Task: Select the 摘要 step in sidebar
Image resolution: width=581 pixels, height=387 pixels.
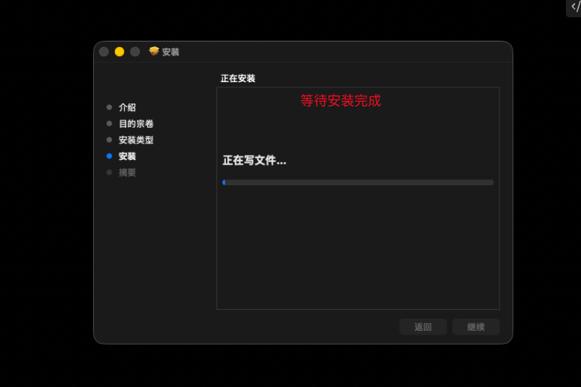Action: (127, 173)
